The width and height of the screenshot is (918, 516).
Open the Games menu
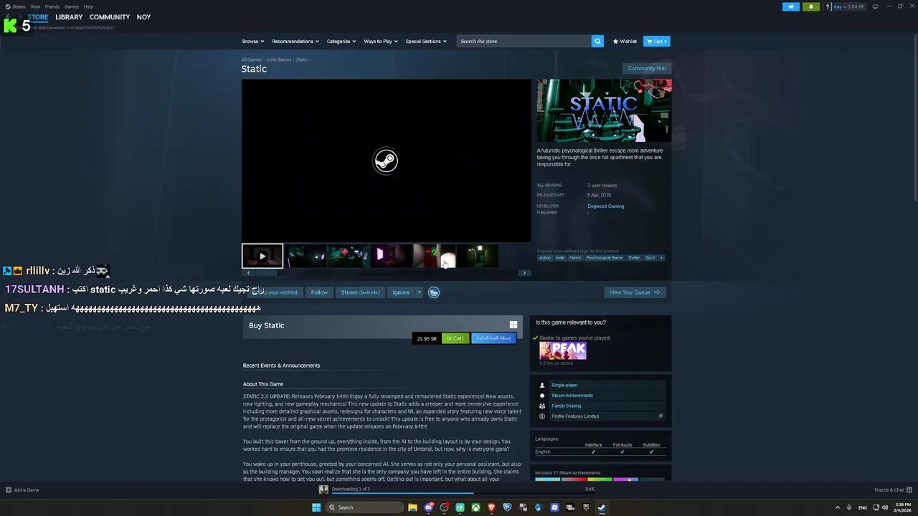tap(72, 6)
